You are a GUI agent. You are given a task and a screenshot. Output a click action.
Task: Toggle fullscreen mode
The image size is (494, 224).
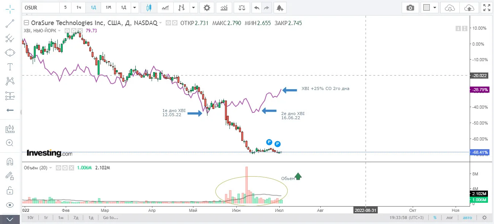(x=486, y=7)
